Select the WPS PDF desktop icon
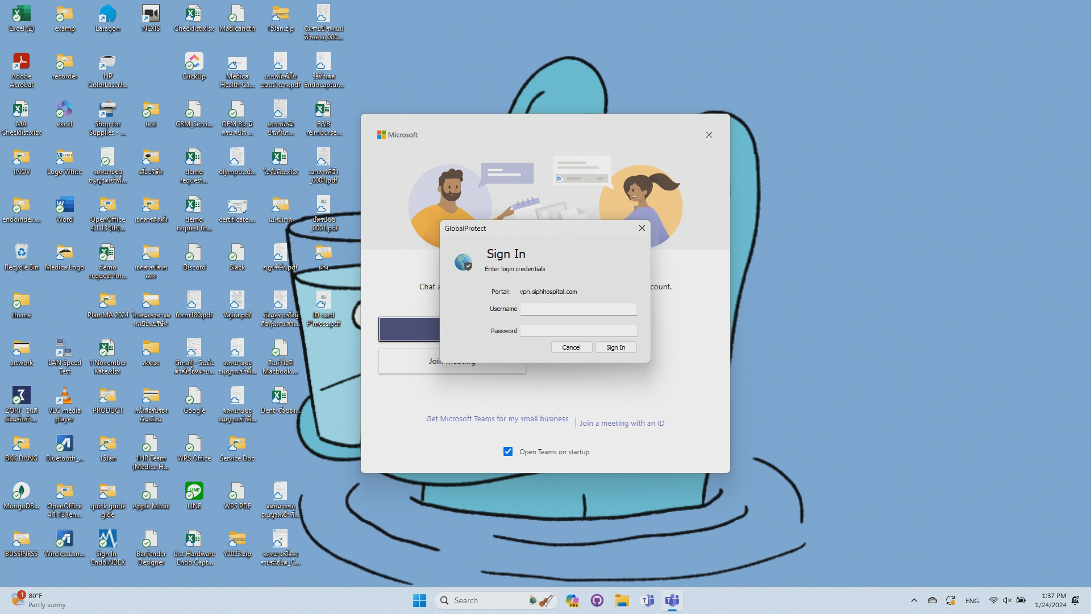Image resolution: width=1091 pixels, height=614 pixels. coord(237,496)
